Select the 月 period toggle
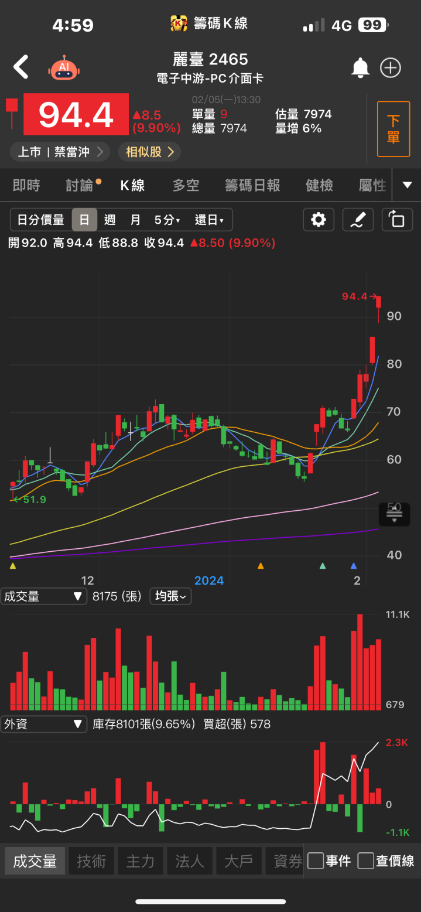 pyautogui.click(x=135, y=220)
